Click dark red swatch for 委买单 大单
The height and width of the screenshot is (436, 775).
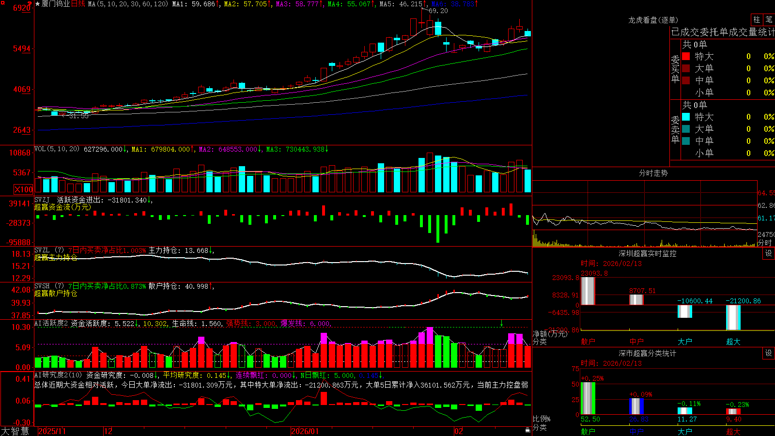point(686,68)
